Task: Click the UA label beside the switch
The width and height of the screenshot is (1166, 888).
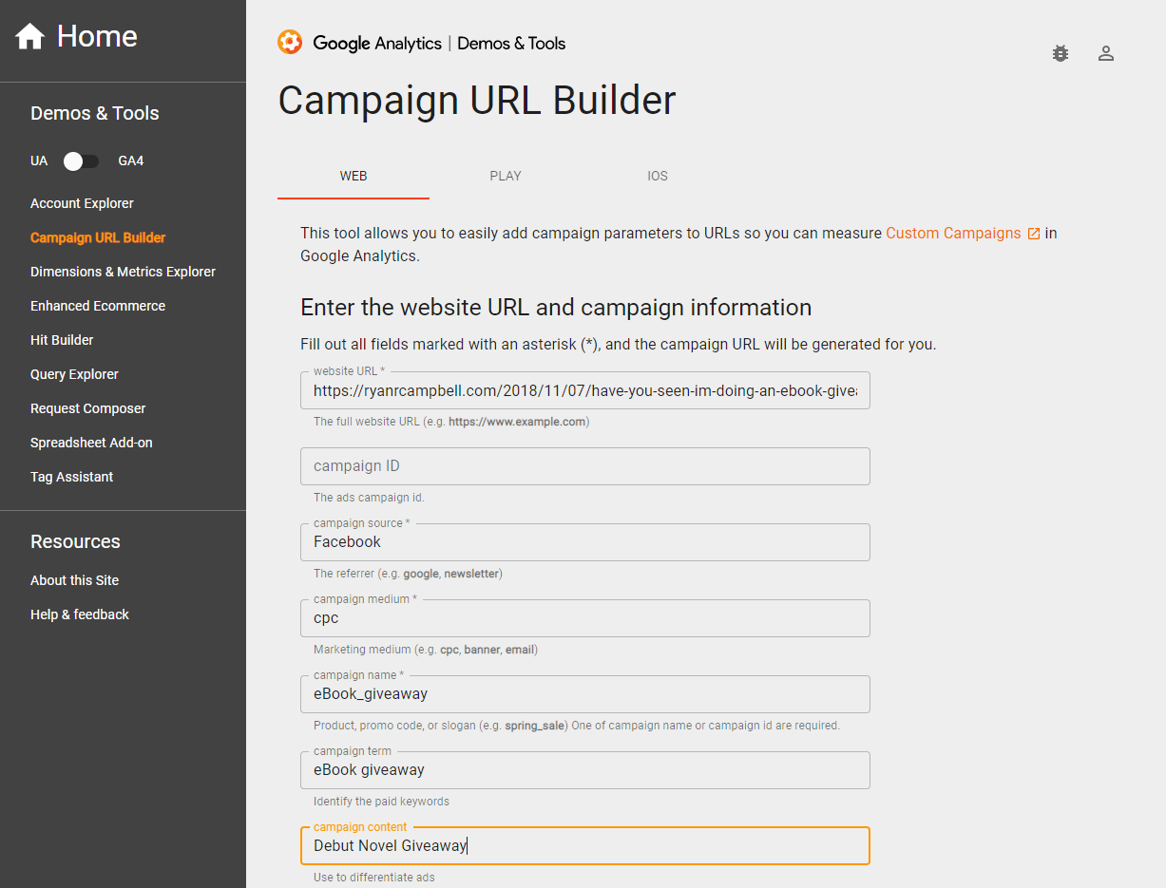Action: (x=39, y=161)
